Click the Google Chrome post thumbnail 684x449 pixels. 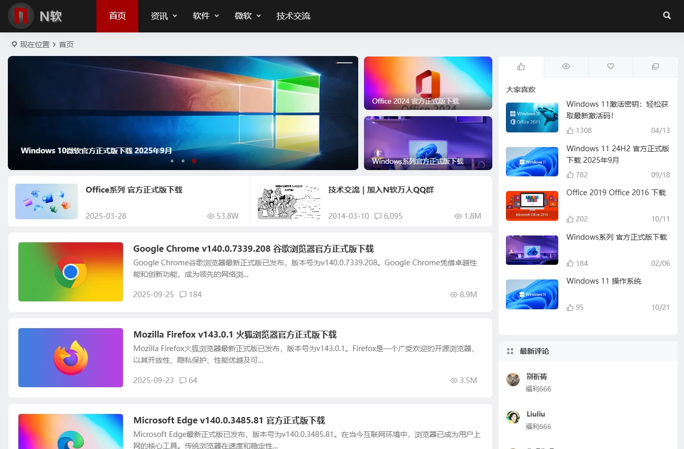click(71, 272)
